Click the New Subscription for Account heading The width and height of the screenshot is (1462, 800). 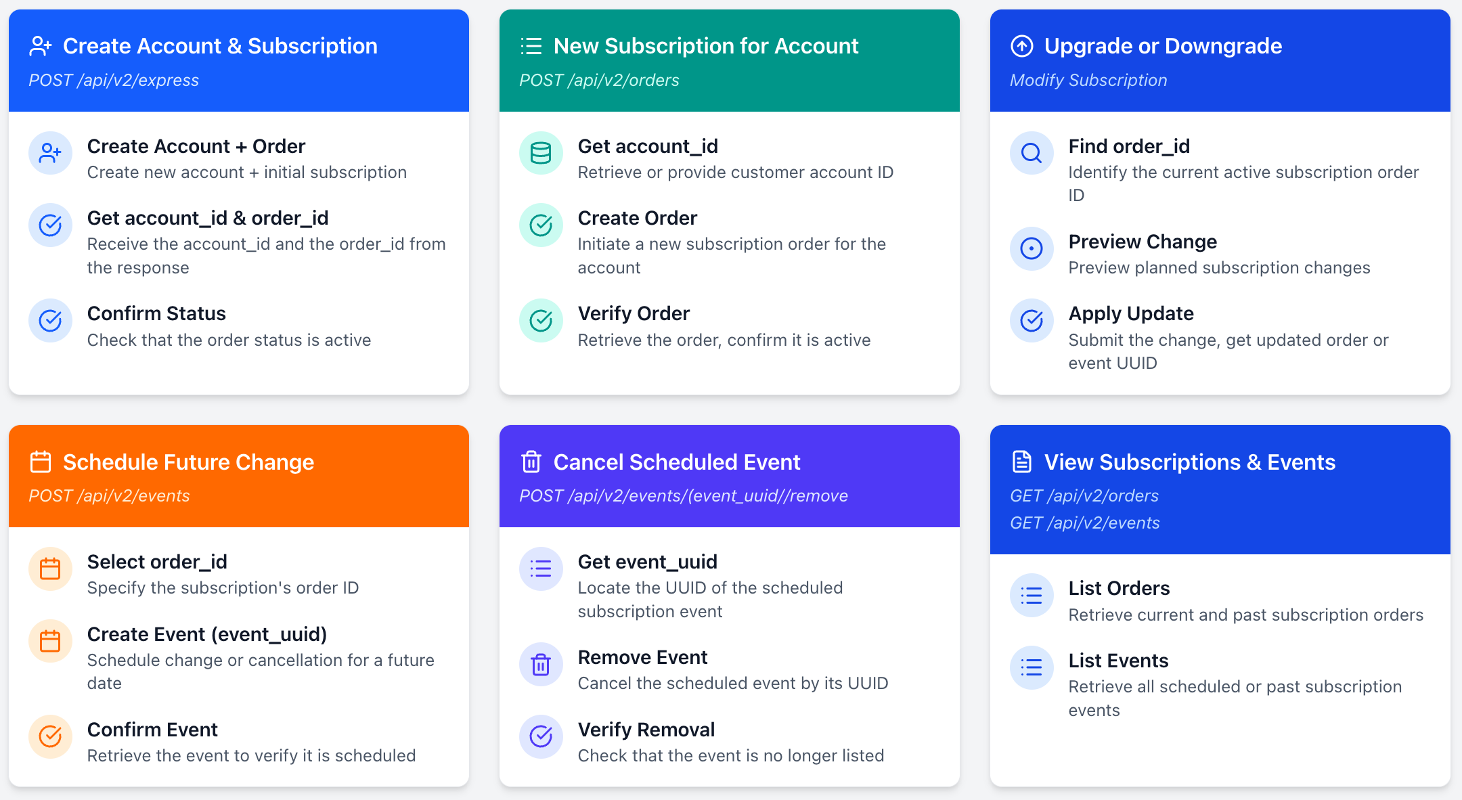coord(706,46)
